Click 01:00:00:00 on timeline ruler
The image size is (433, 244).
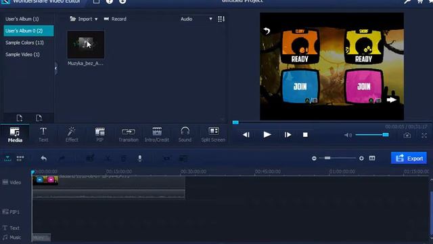click(342, 171)
